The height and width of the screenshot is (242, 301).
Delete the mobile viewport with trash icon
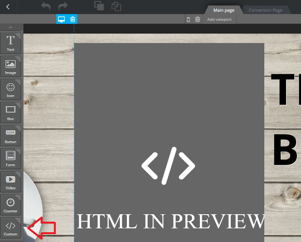coord(198,19)
